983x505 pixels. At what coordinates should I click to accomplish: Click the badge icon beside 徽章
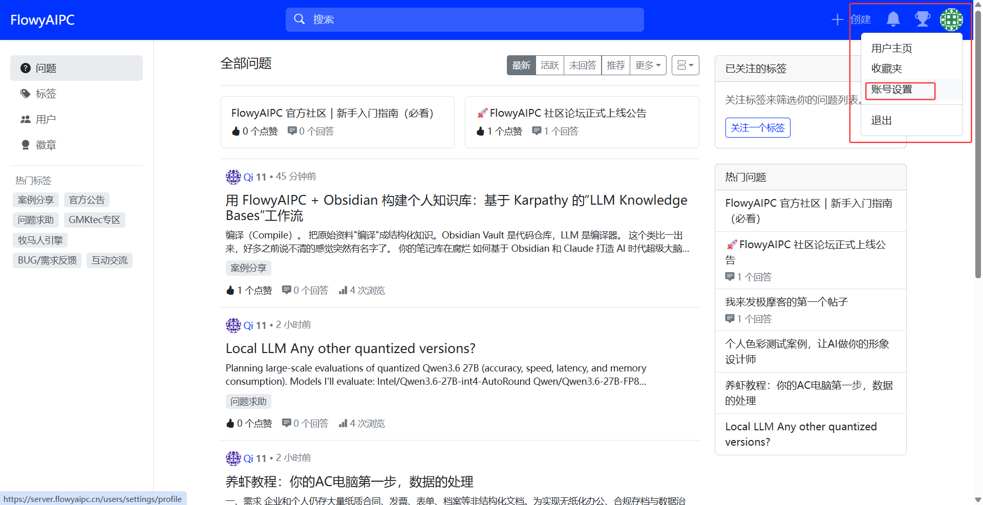(26, 145)
